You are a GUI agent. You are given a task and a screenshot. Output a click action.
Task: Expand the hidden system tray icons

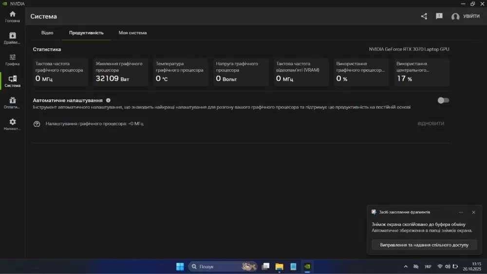coord(406,267)
